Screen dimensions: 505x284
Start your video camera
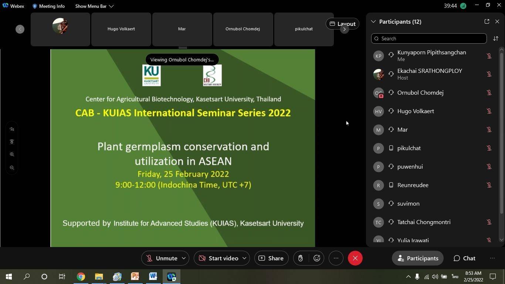[x=219, y=258]
